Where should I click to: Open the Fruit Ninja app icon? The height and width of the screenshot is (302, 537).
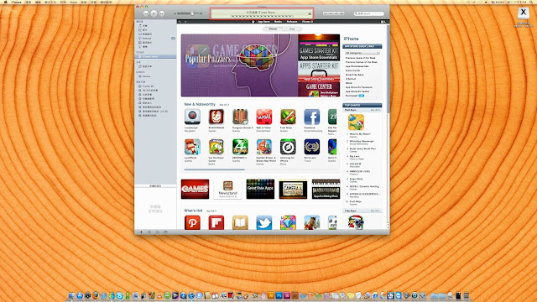click(x=288, y=117)
